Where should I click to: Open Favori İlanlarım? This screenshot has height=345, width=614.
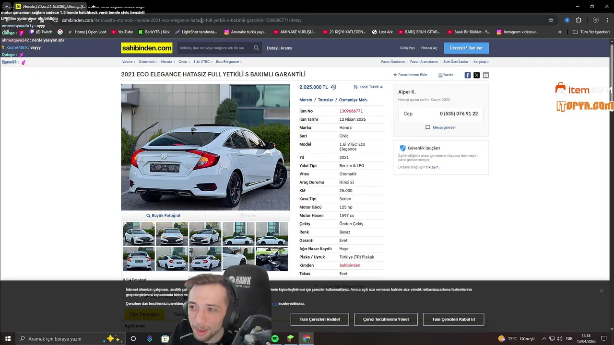[x=393, y=62]
